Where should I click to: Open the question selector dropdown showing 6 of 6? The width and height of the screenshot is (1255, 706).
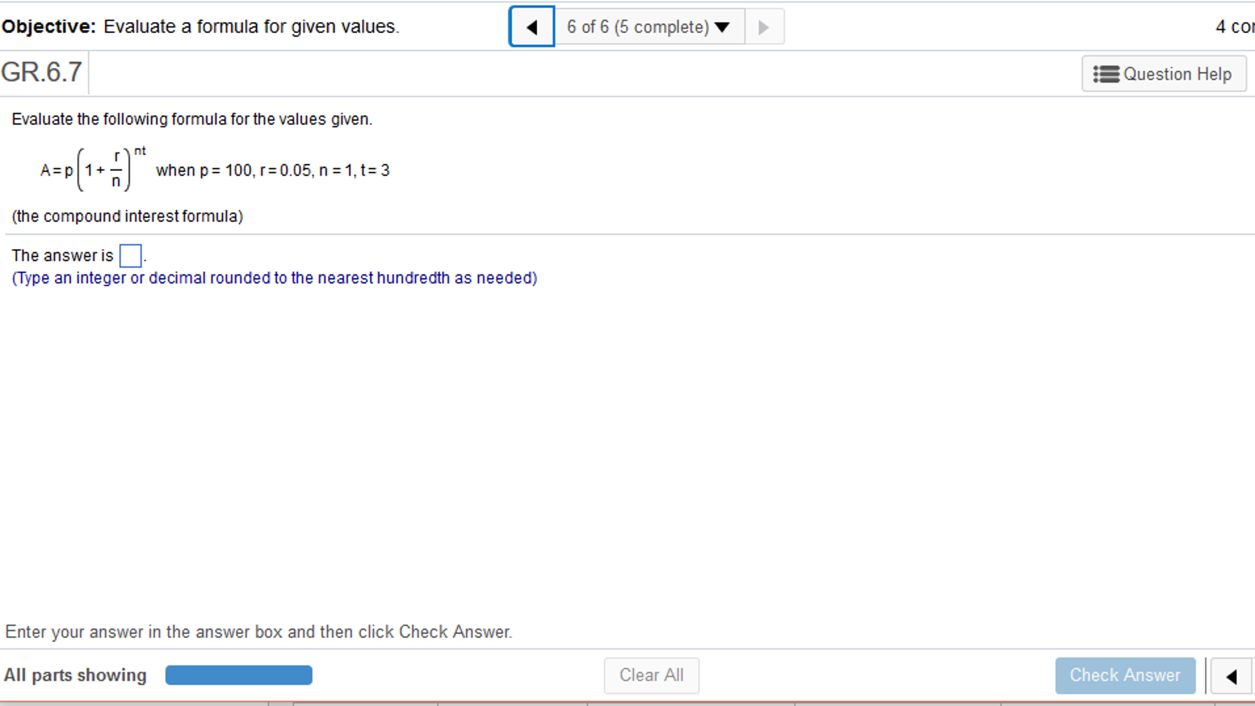648,26
